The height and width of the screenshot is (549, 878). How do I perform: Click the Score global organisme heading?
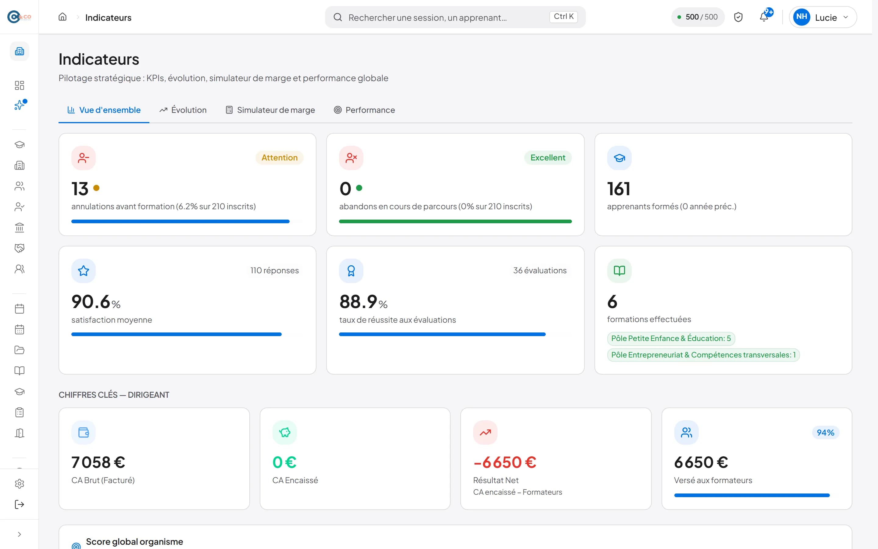(134, 542)
